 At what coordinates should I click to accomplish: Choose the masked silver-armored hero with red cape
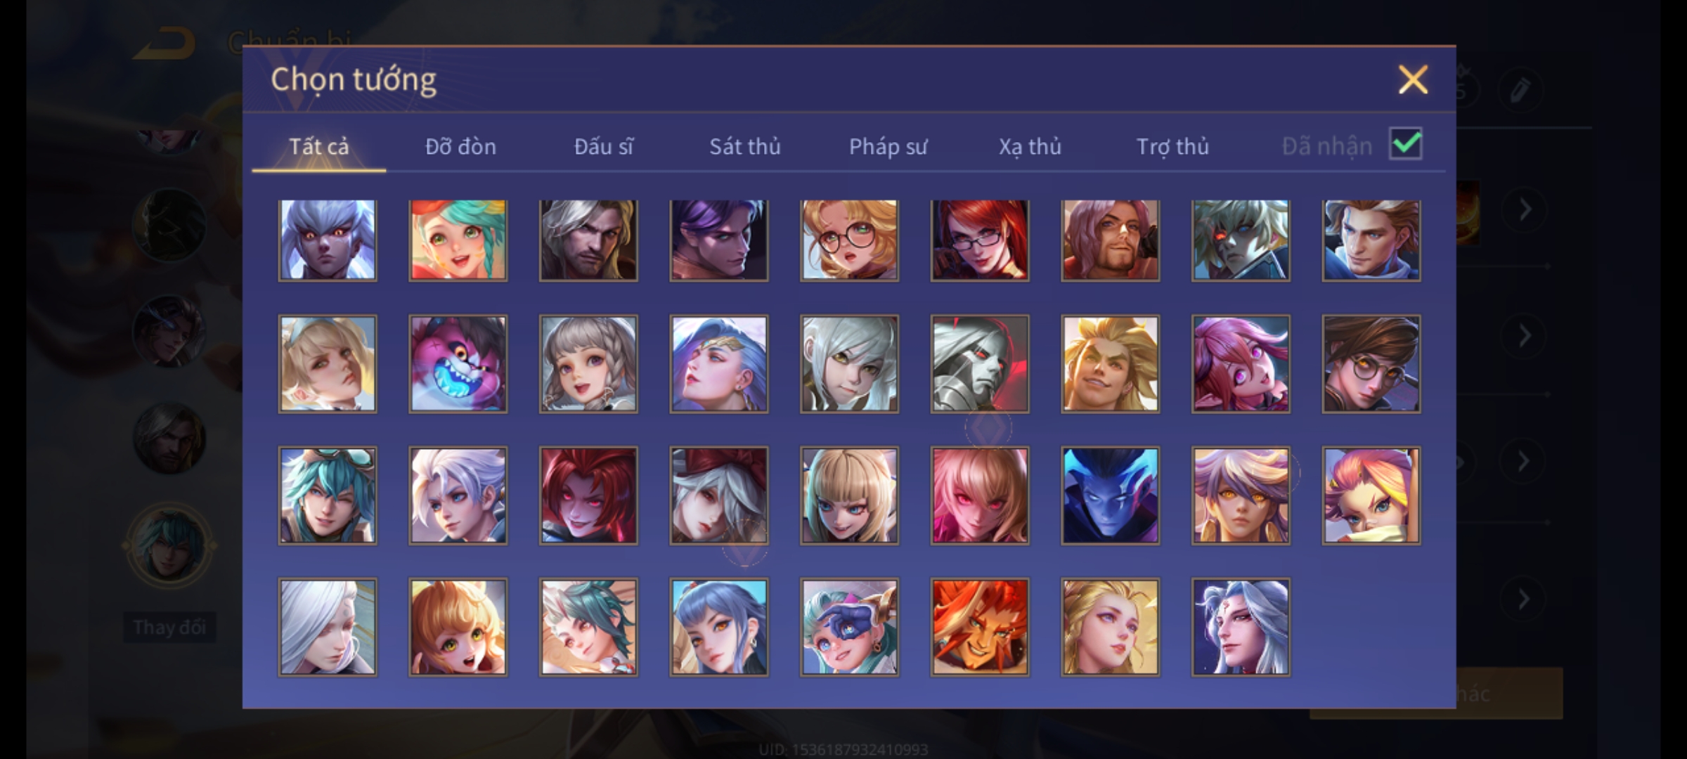coord(980,363)
